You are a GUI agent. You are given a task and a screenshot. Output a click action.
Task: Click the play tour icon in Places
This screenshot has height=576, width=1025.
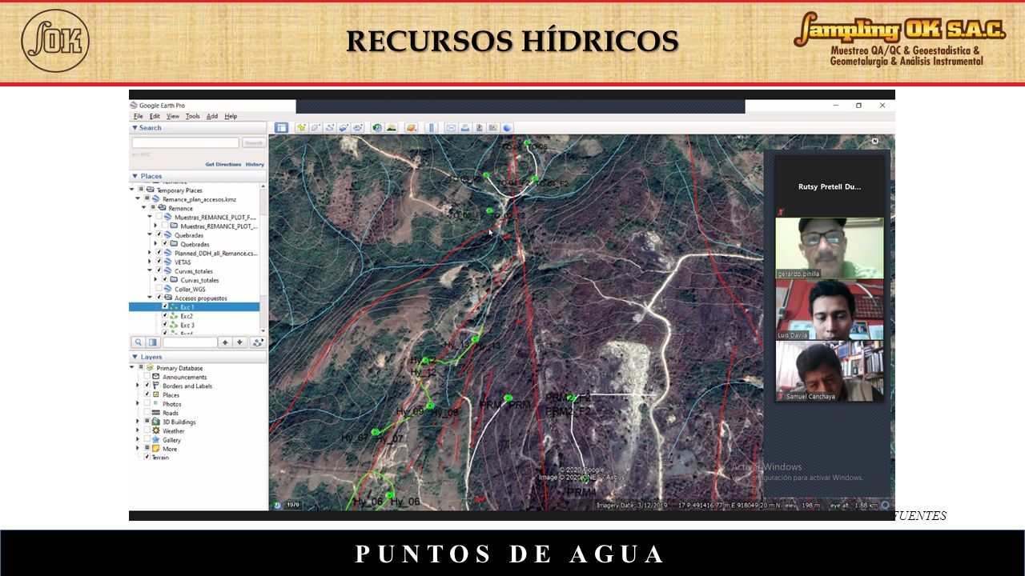258,342
